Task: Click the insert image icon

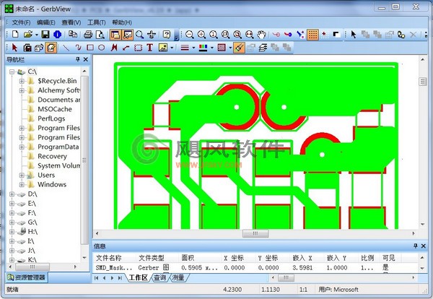Action: pyautogui.click(x=163, y=48)
